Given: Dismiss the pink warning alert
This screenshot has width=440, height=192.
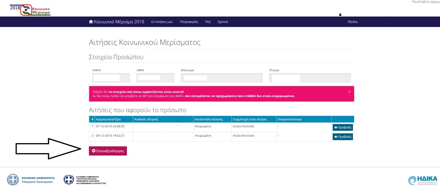Looking at the screenshot, I should (349, 92).
